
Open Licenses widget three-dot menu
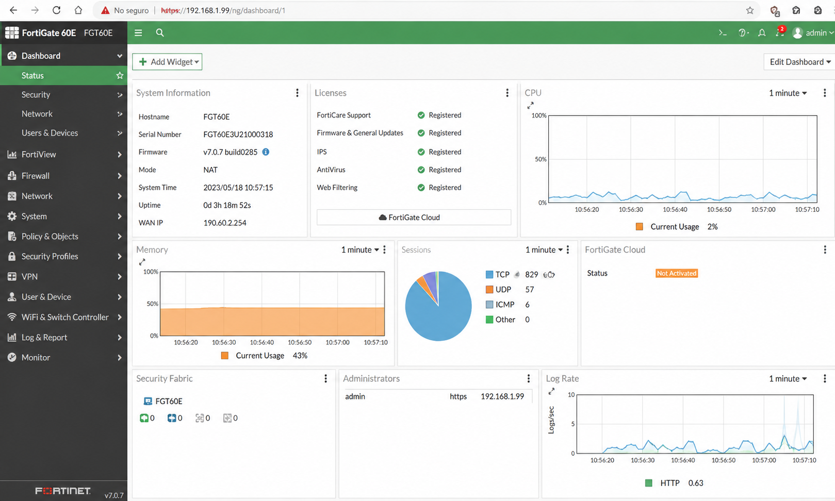click(x=507, y=93)
